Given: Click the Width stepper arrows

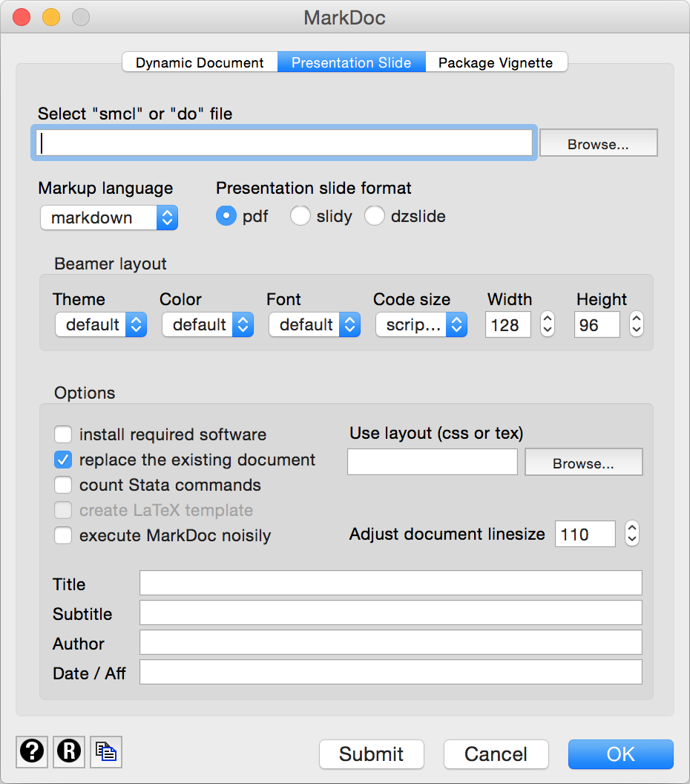Looking at the screenshot, I should coord(548,324).
